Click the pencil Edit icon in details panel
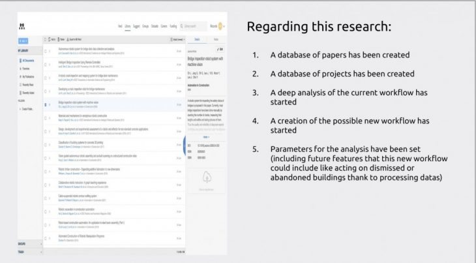476x263 pixels. (x=221, y=49)
